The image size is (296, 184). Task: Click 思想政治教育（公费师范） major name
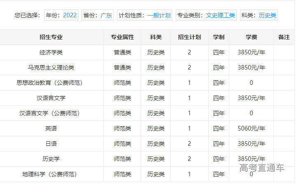[51, 83]
